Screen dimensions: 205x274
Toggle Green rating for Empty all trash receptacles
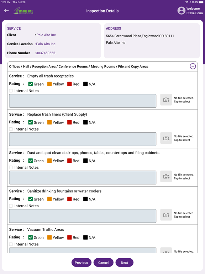[31, 84]
